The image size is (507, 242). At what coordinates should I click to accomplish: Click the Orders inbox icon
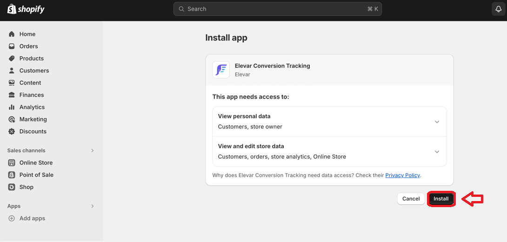tap(12, 46)
